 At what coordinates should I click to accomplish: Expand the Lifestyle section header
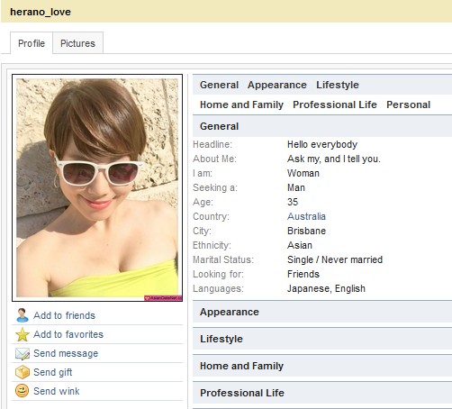point(322,339)
